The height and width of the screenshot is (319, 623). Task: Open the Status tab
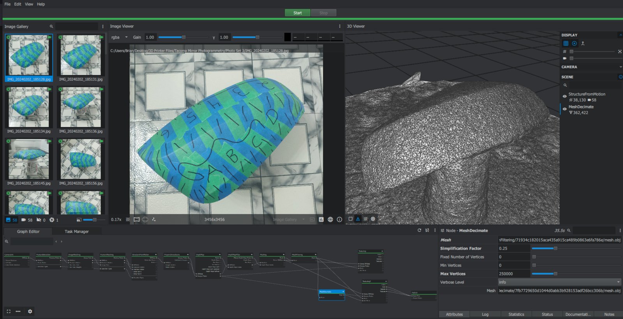click(547, 314)
